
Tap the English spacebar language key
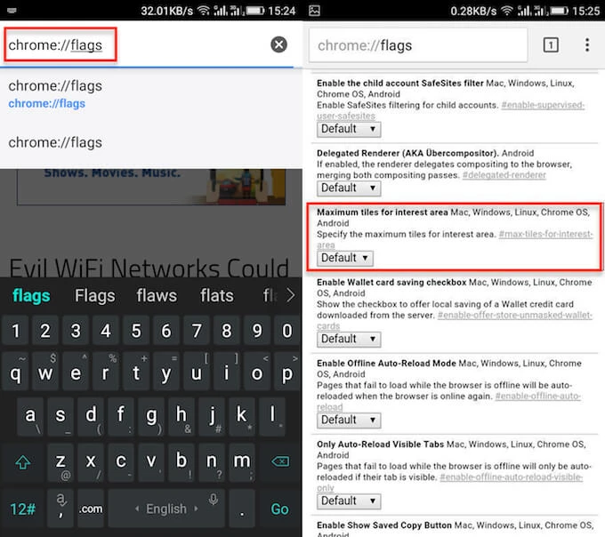[x=166, y=509]
